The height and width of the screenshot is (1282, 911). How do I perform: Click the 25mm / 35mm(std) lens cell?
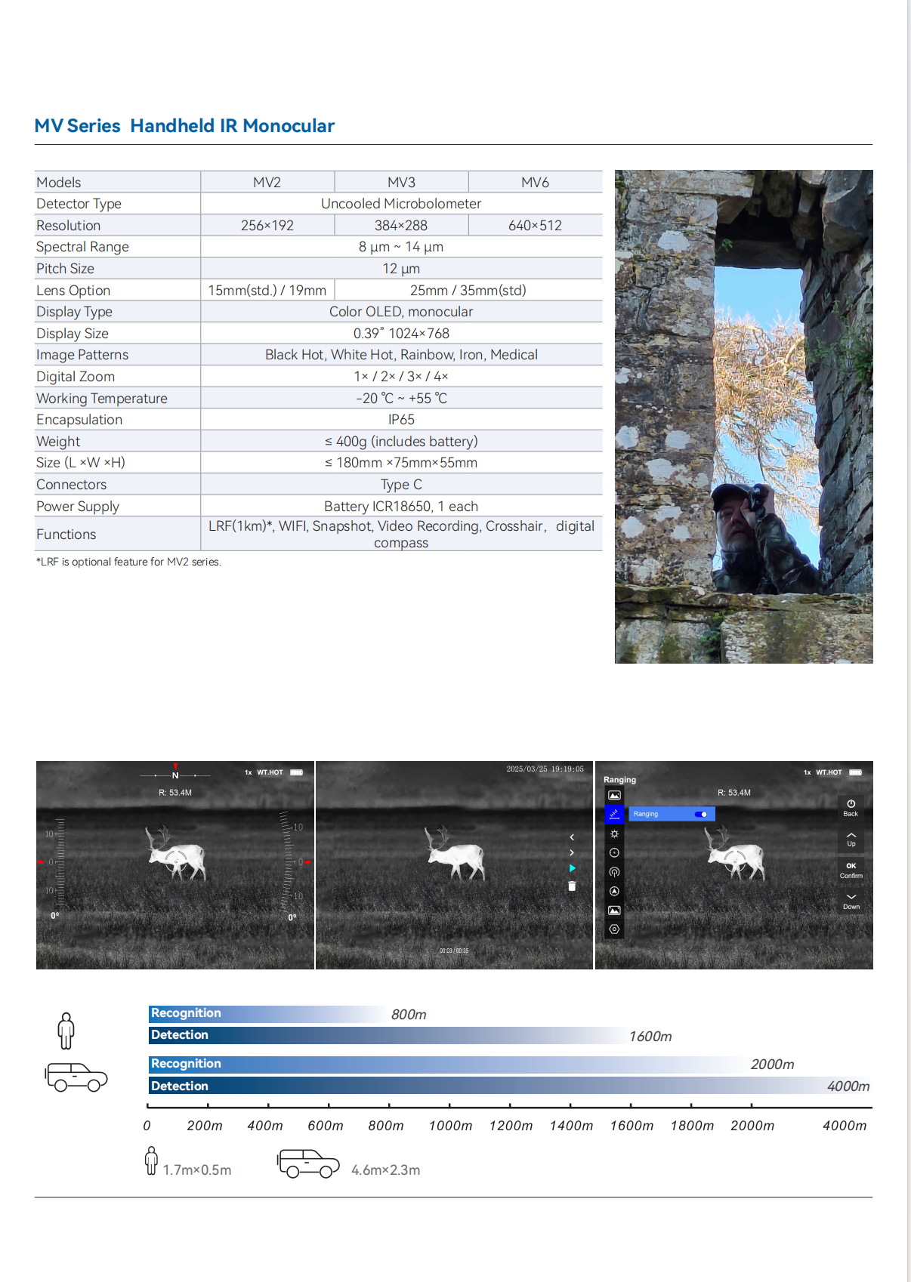tap(468, 291)
